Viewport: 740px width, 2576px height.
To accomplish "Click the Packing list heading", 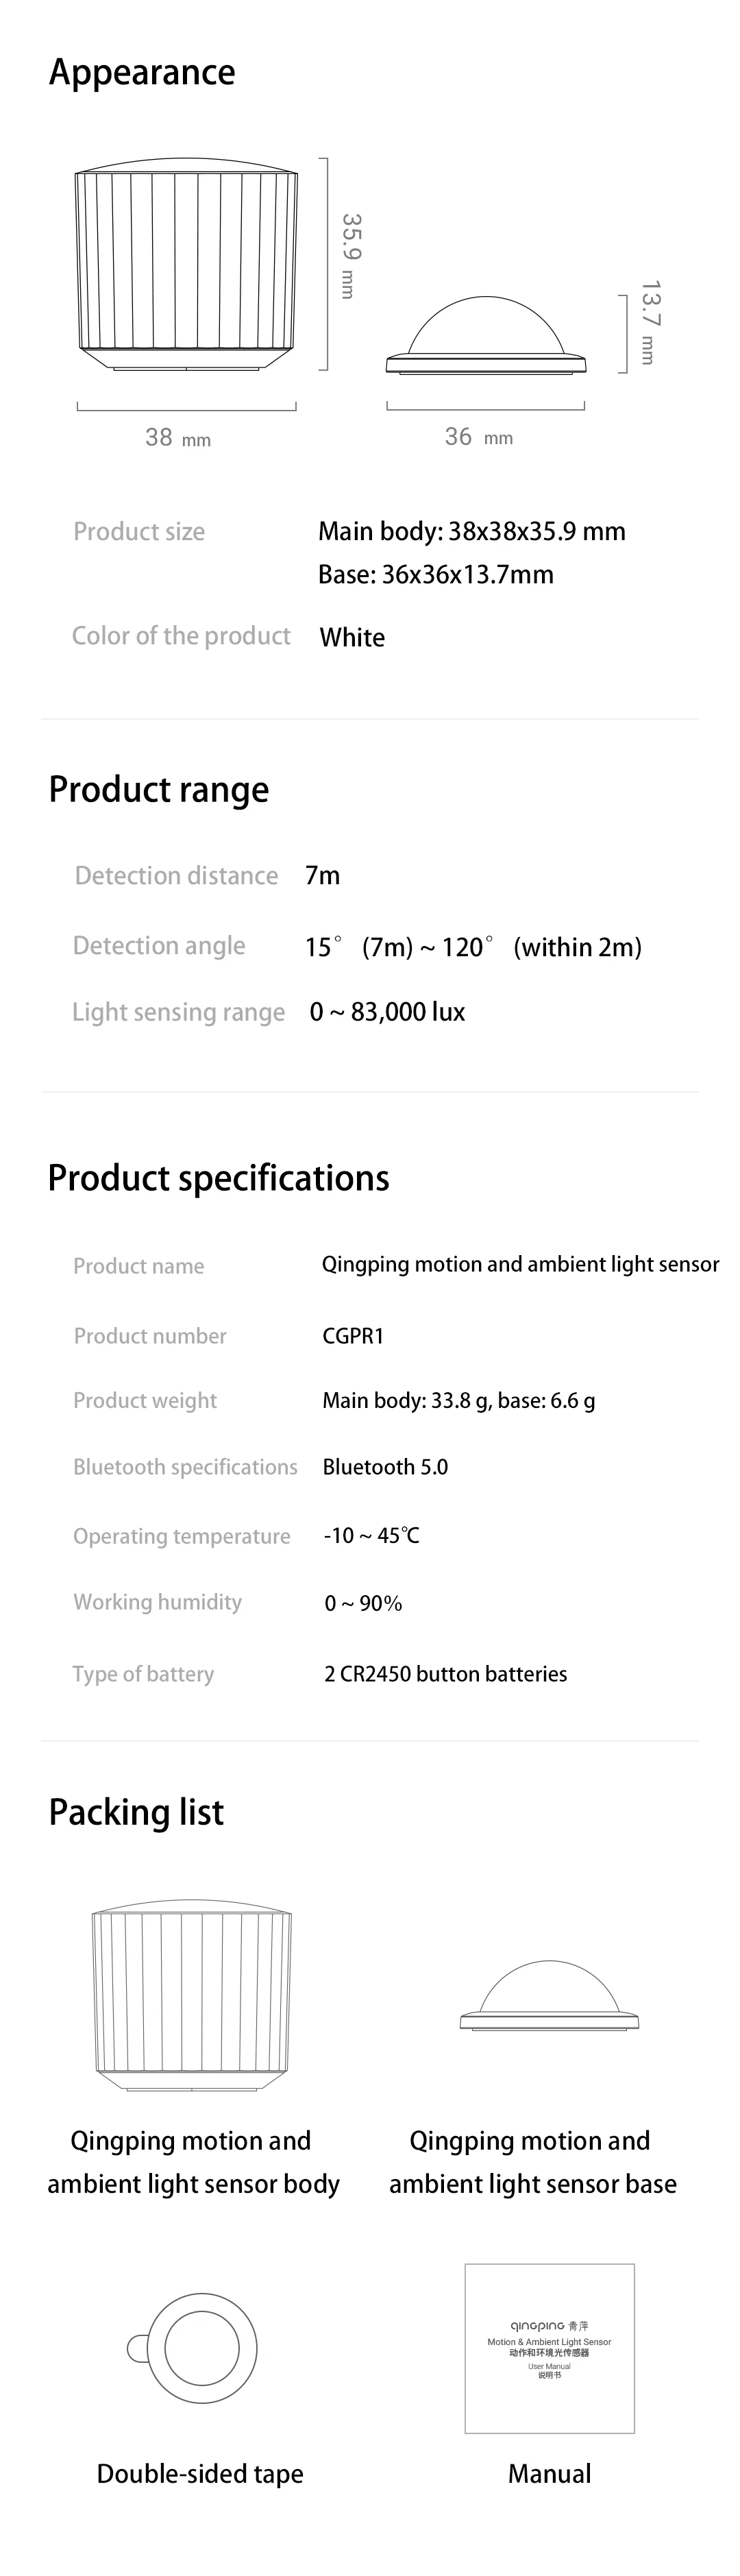I will pyautogui.click(x=136, y=1812).
